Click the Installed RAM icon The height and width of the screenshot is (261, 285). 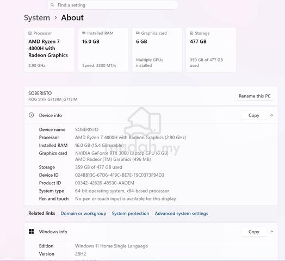point(84,33)
